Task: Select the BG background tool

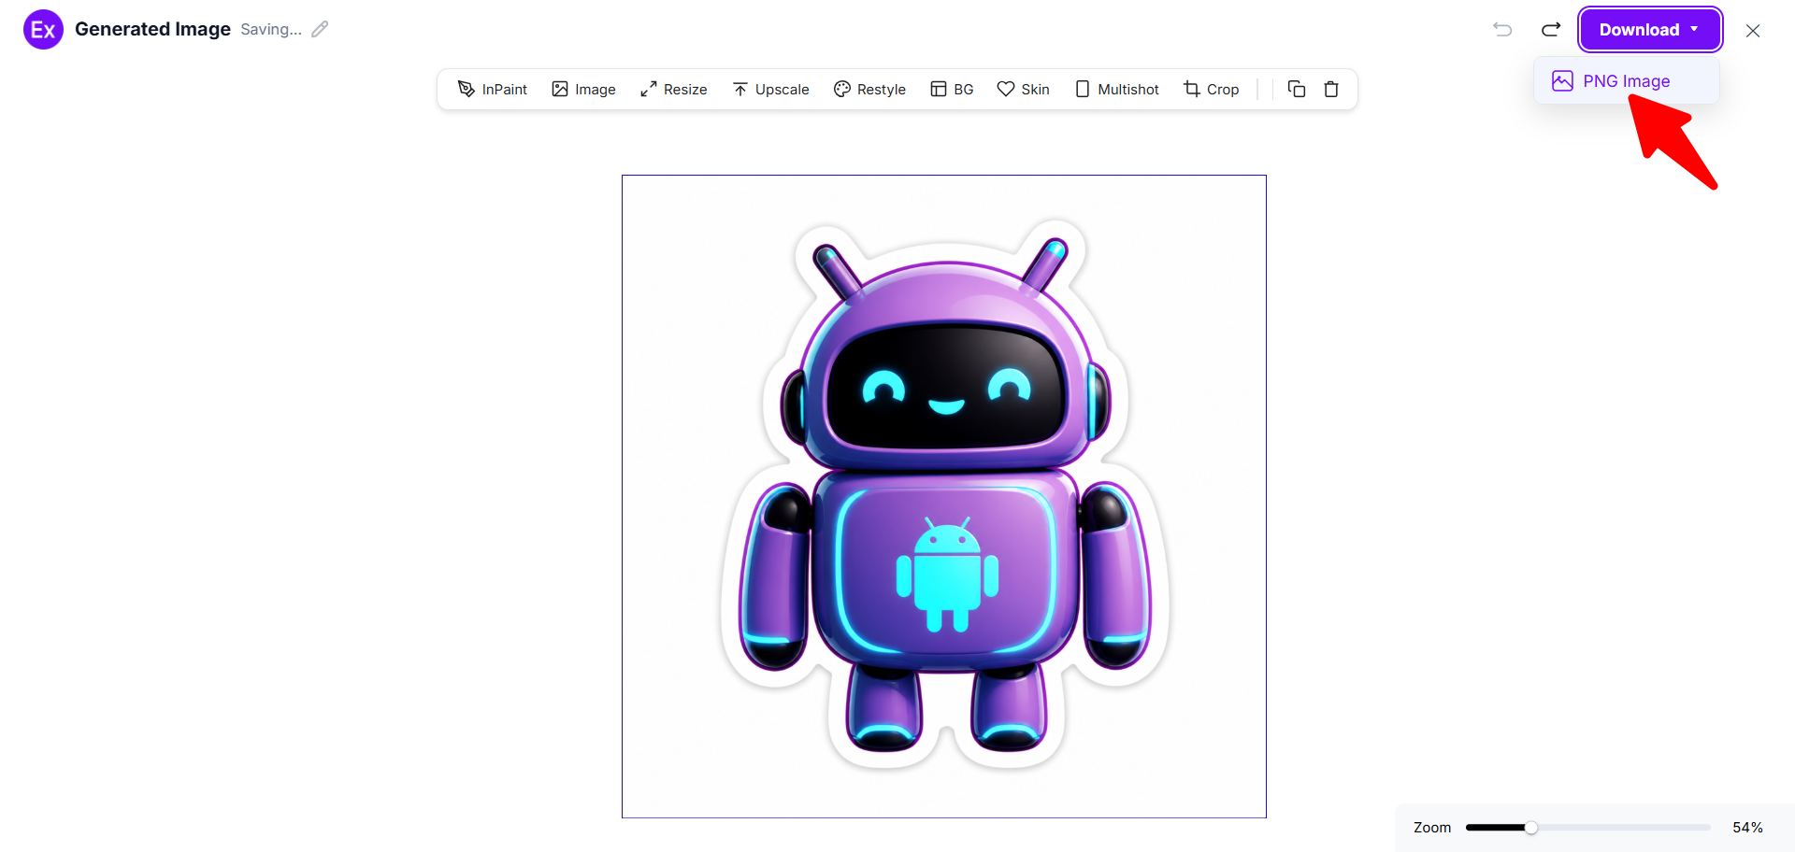Action: pos(952,90)
